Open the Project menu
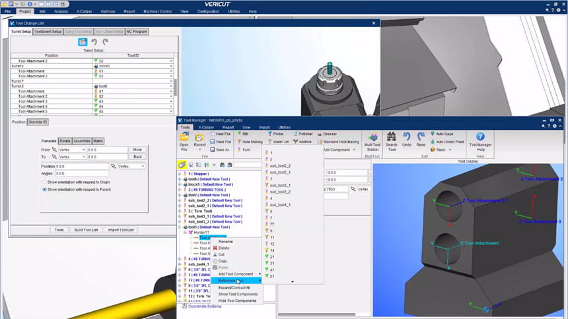 pos(25,12)
